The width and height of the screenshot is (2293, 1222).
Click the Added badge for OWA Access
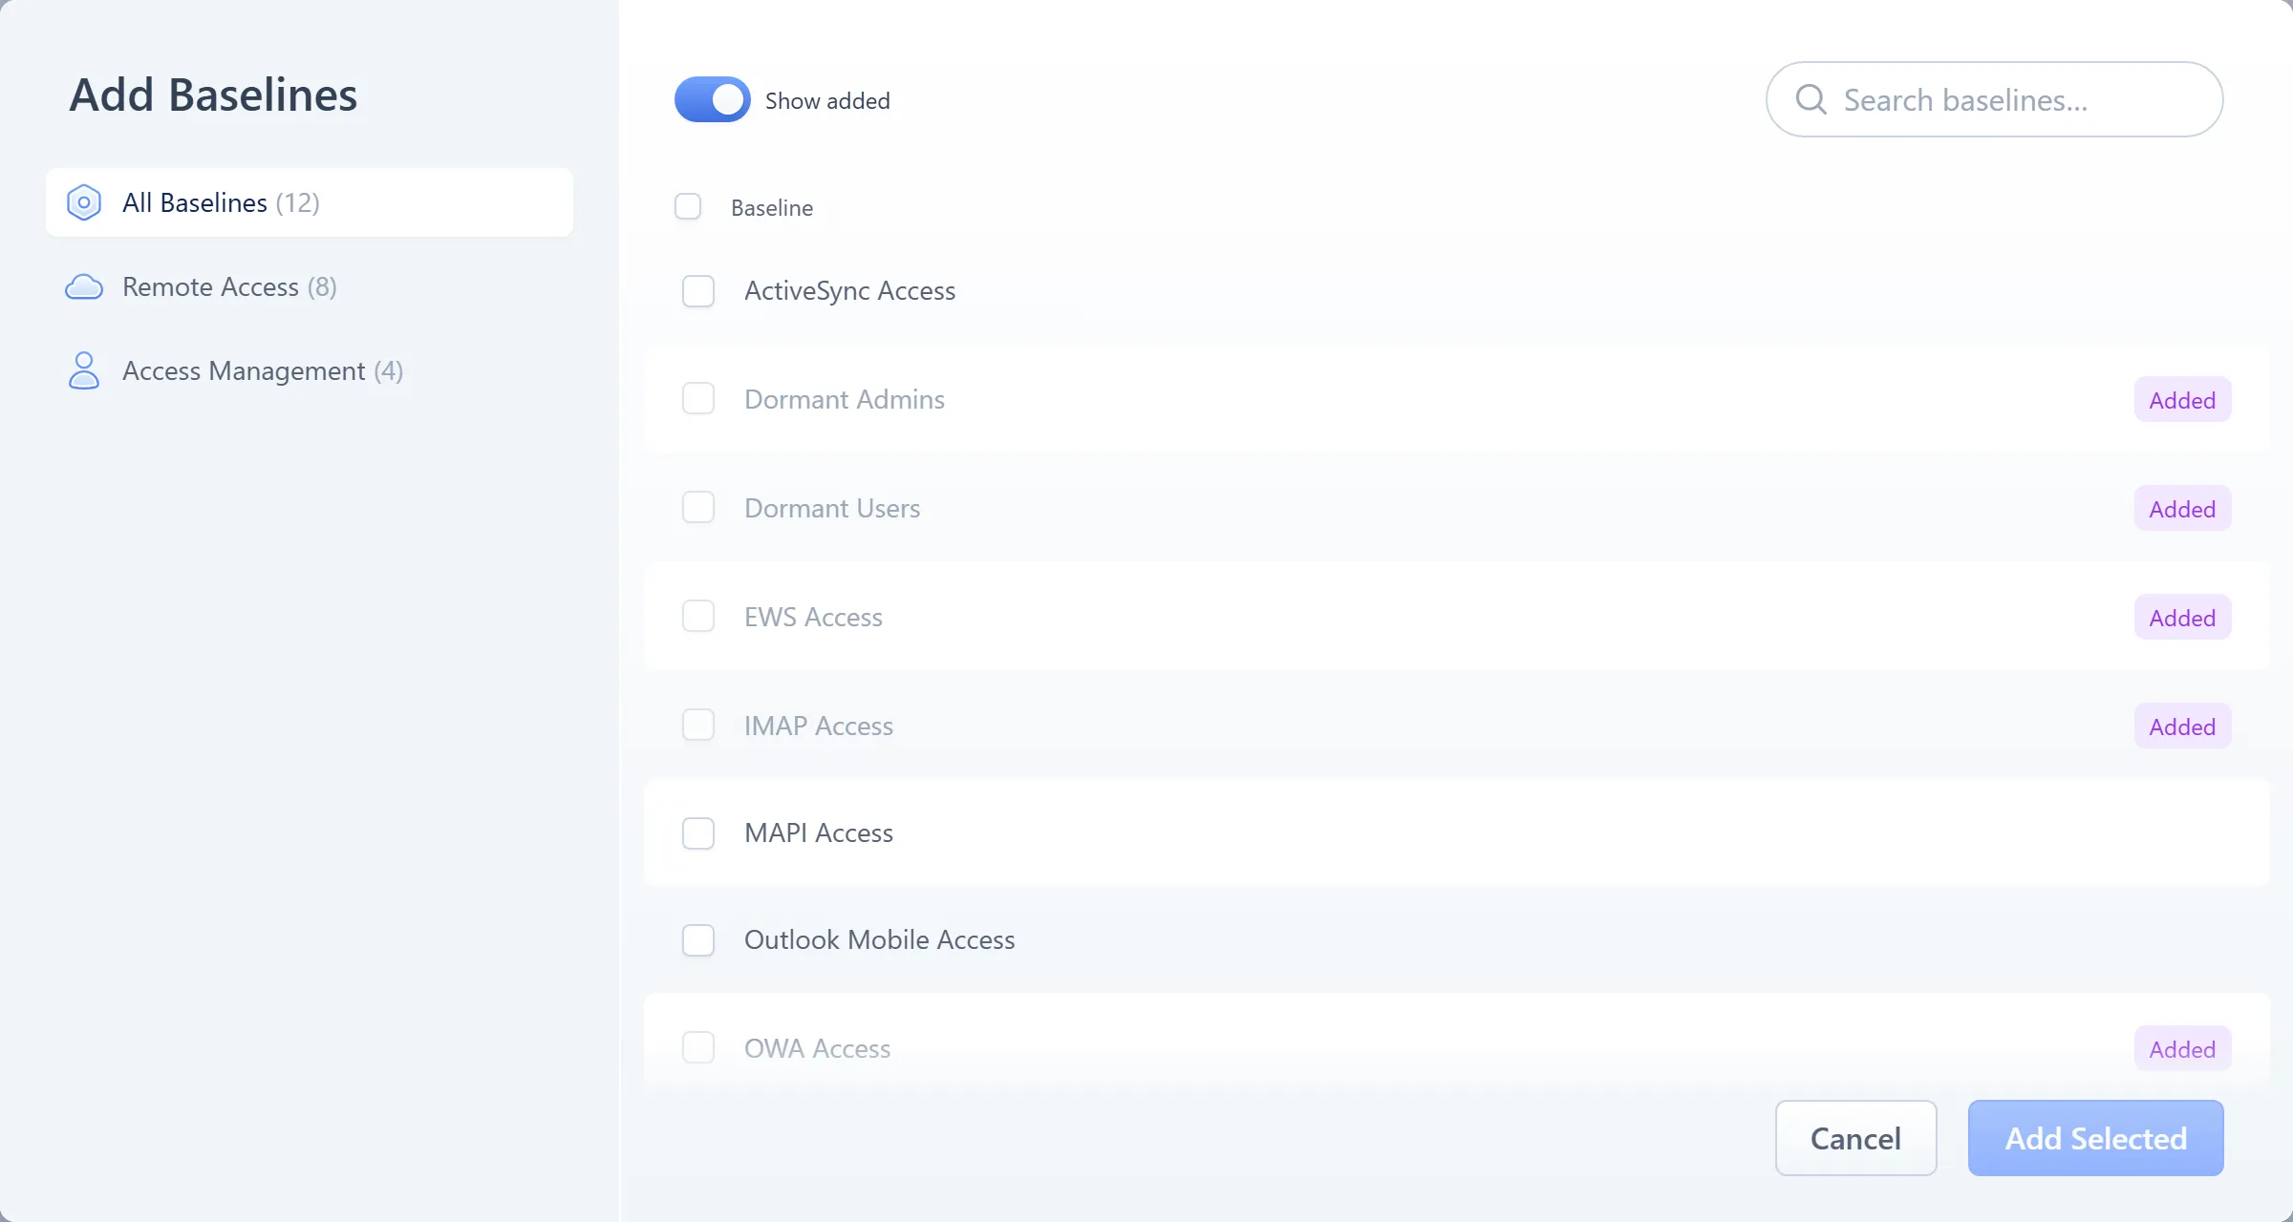tap(2182, 1049)
